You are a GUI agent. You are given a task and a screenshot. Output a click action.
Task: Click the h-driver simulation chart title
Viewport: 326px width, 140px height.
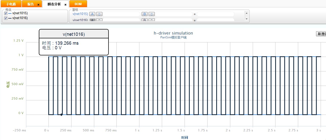(x=173, y=33)
